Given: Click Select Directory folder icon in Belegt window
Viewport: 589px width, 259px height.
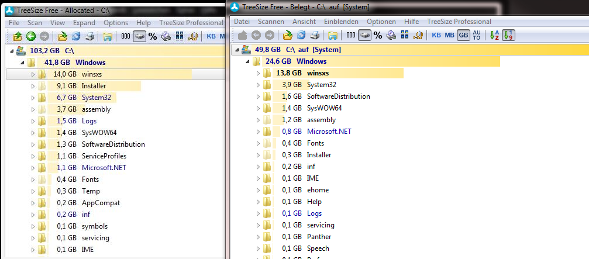Looking at the screenshot, I should point(288,35).
